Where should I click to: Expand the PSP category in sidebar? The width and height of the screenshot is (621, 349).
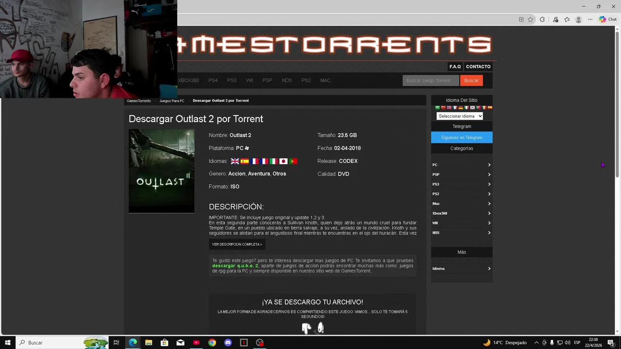461,174
